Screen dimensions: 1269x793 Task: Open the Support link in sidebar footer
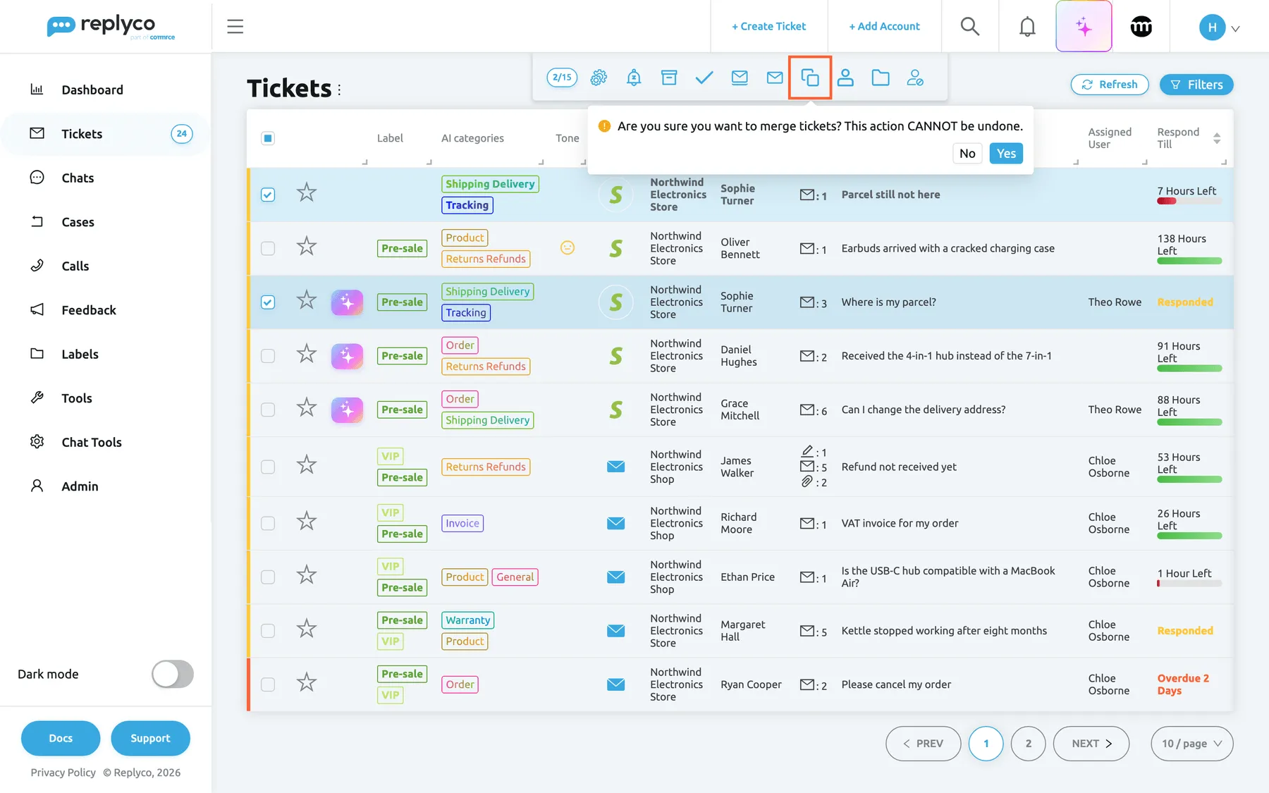(x=150, y=738)
